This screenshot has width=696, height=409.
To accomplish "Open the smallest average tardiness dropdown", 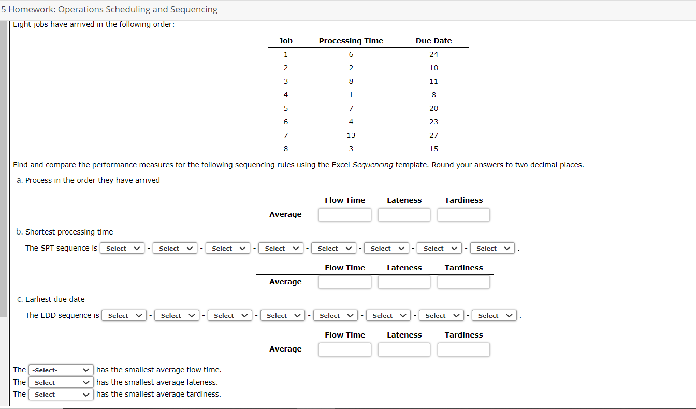I will coord(61,394).
